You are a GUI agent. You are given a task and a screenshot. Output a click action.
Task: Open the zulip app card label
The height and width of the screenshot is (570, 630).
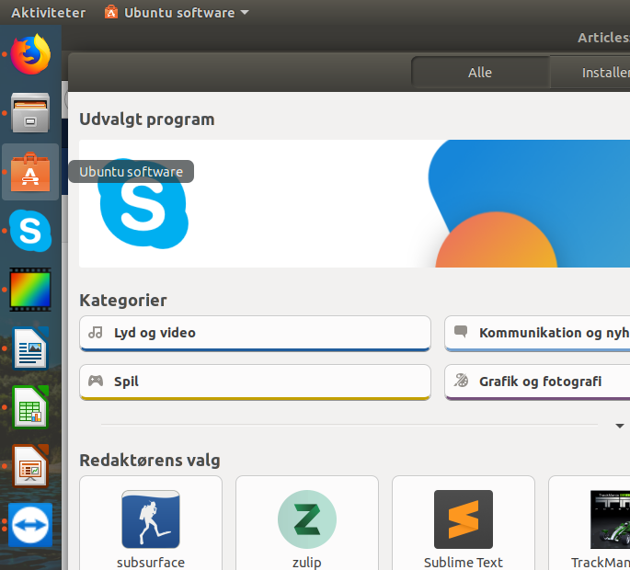point(307,563)
